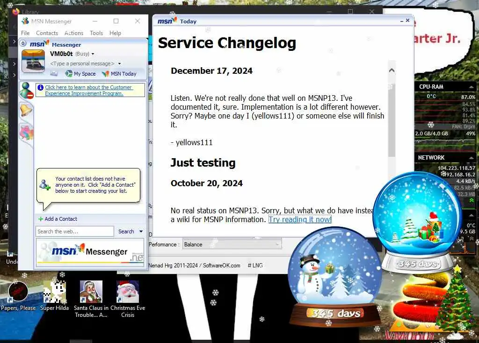Open the Super Hilda desktop shortcut
The image size is (479, 343).
(x=54, y=296)
